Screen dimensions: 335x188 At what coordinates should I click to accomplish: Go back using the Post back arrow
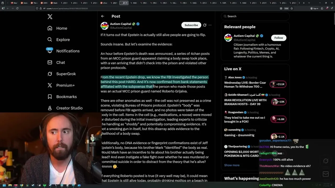pyautogui.click(x=103, y=16)
